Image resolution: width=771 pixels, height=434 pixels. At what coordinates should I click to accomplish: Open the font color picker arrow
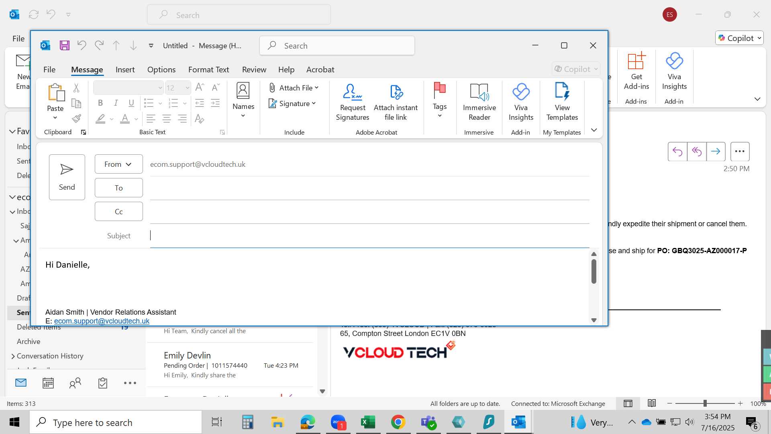[x=136, y=119]
